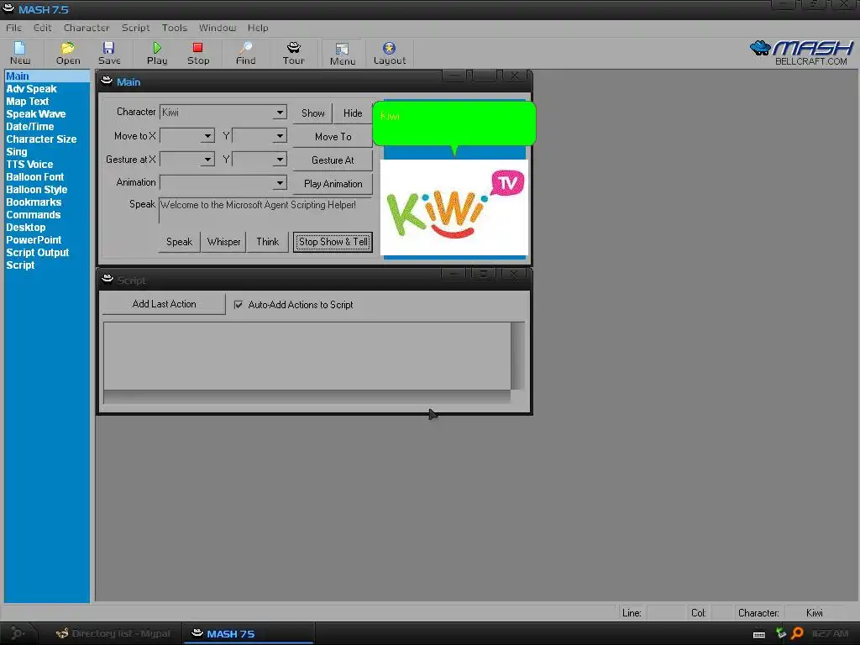Open the Character menu
The height and width of the screenshot is (645, 860).
coord(87,28)
